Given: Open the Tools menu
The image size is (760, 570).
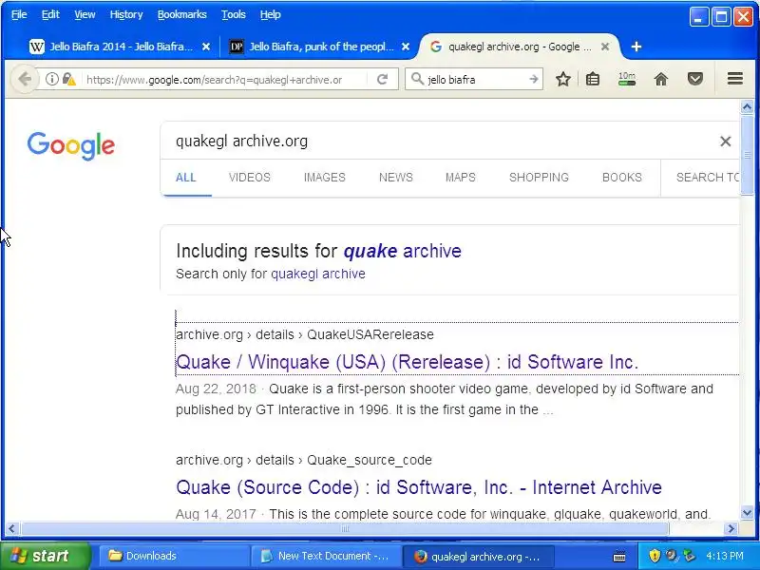Looking at the screenshot, I should 233,14.
